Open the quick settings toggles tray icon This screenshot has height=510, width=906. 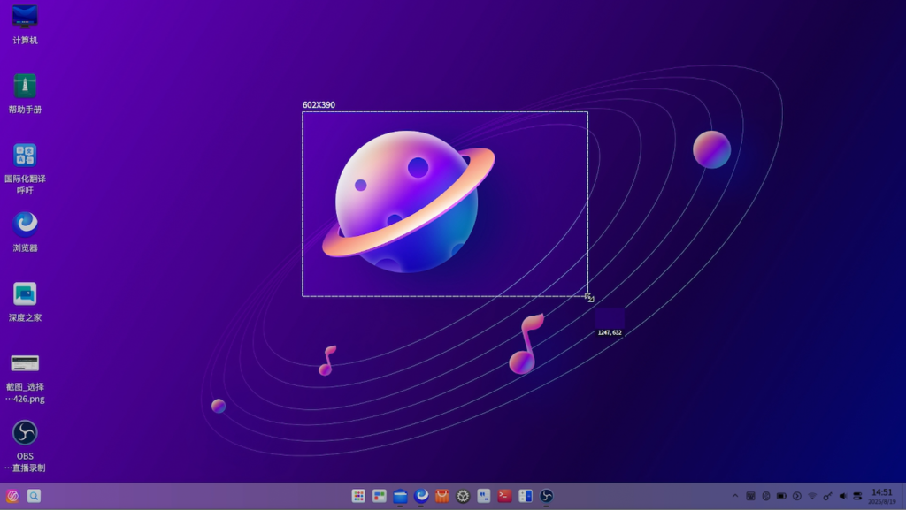[x=857, y=496]
